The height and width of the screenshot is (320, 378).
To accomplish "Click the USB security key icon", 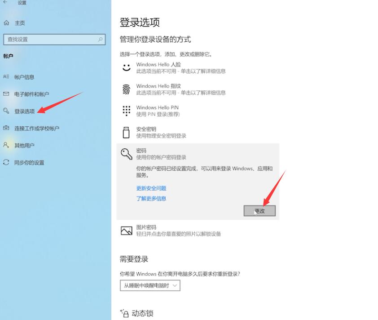I will 126,133.
